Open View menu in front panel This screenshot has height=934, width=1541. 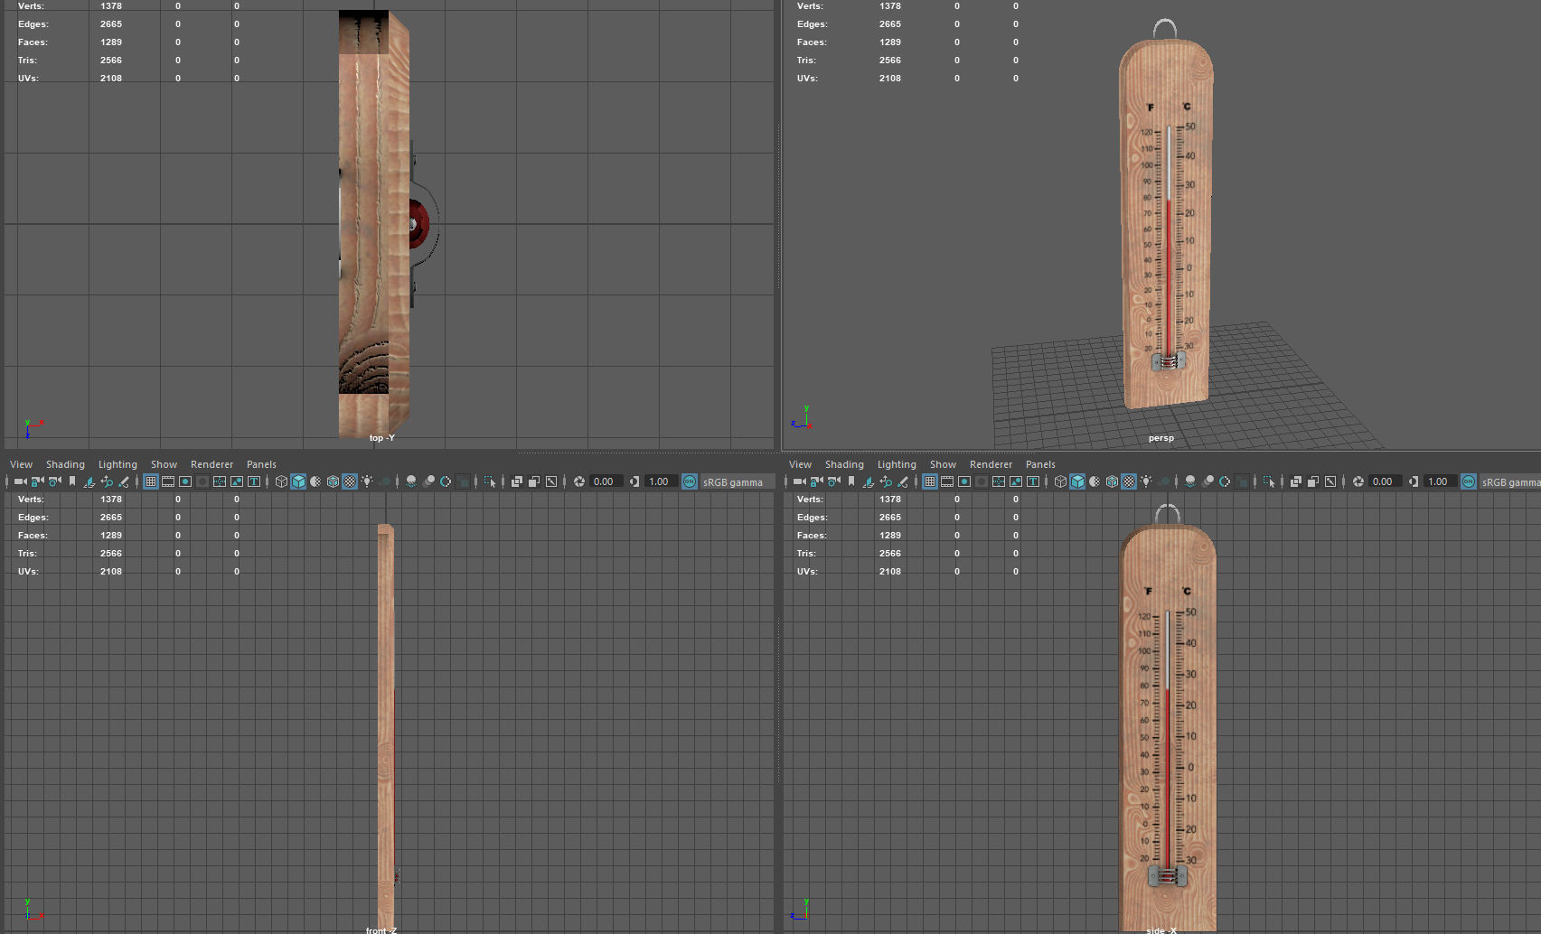(21, 464)
